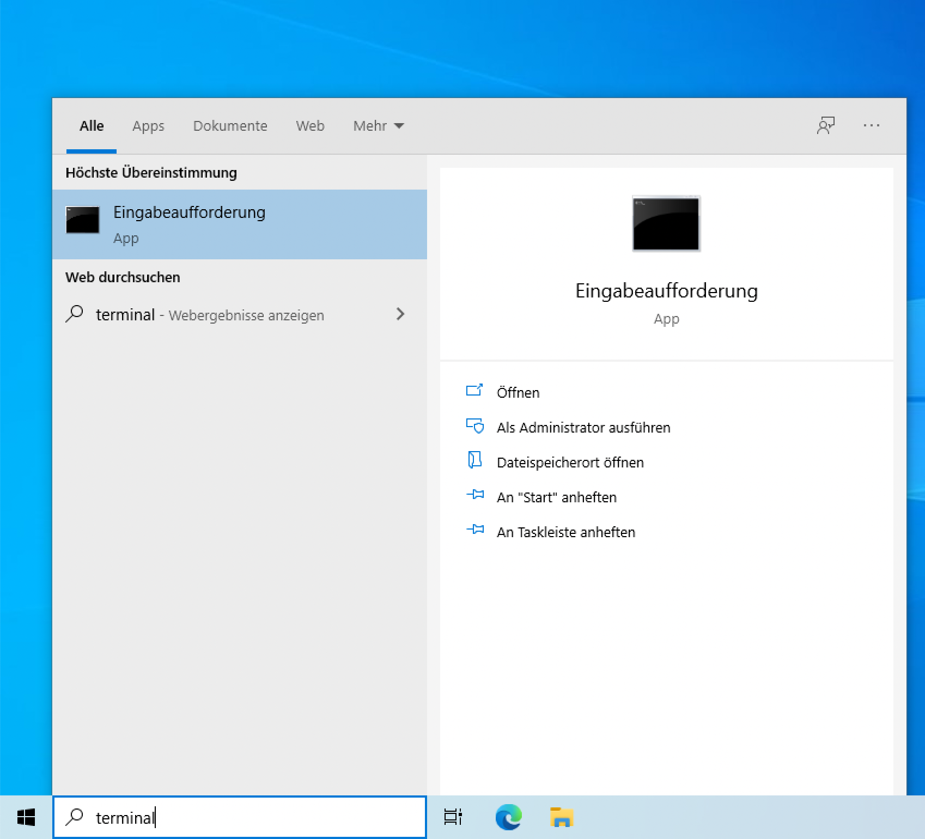Image resolution: width=925 pixels, height=839 pixels.
Task: Expand terminal web results chevron
Action: [x=400, y=314]
